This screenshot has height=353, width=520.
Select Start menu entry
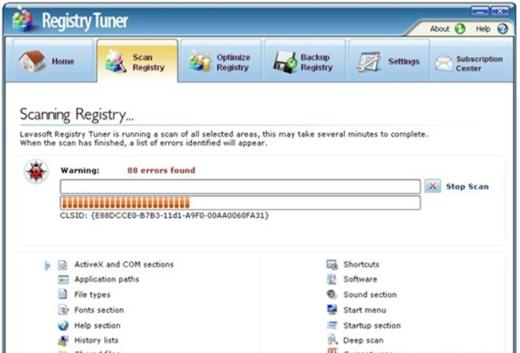tap(365, 310)
